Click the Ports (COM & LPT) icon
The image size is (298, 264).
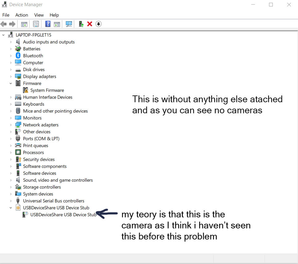click(18, 138)
